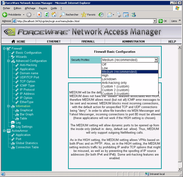This screenshot has width=183, height=177.
Task: Expand the Liens links chevron
Action: pos(180,20)
